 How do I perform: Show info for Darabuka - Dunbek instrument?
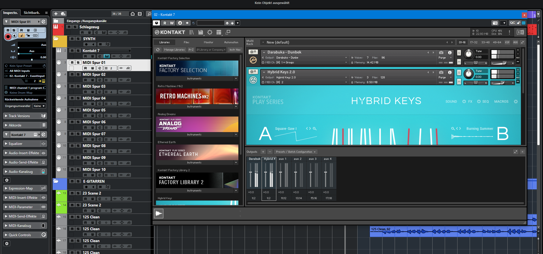[x=450, y=53]
